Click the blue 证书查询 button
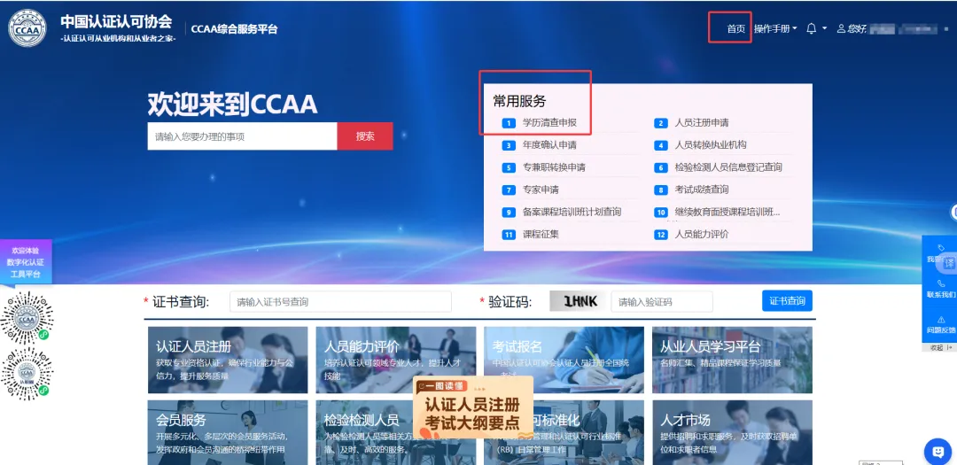 click(x=787, y=301)
